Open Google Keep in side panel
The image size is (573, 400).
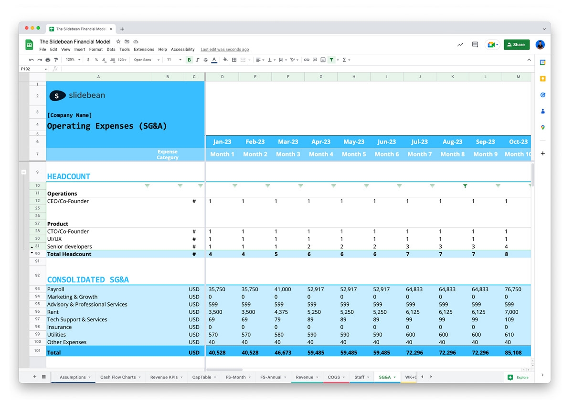pos(542,79)
